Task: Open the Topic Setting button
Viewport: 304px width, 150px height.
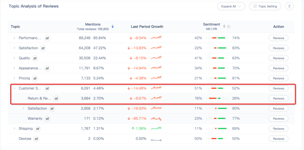Action: [265, 6]
